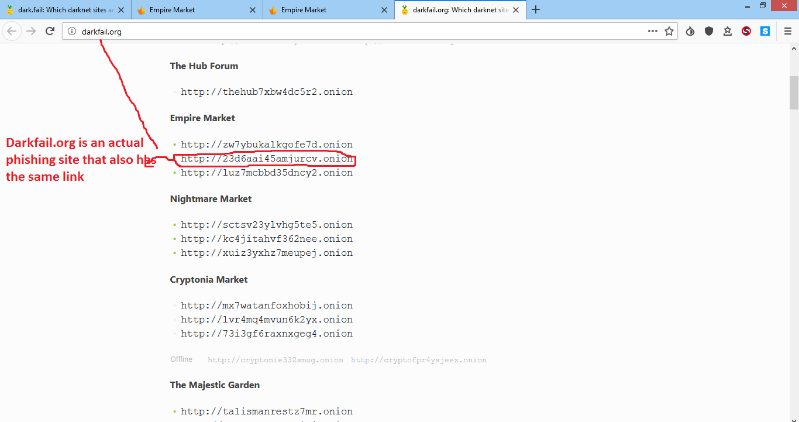Click the Offline label
This screenshot has width=799, height=422.
pyautogui.click(x=181, y=359)
